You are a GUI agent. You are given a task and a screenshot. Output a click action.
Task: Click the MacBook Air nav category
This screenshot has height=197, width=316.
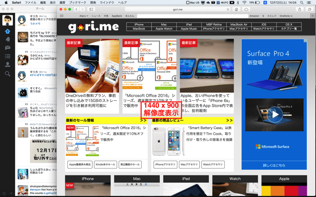pyautogui.click(x=239, y=25)
